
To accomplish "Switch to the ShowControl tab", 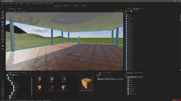I will click(x=67, y=6).
